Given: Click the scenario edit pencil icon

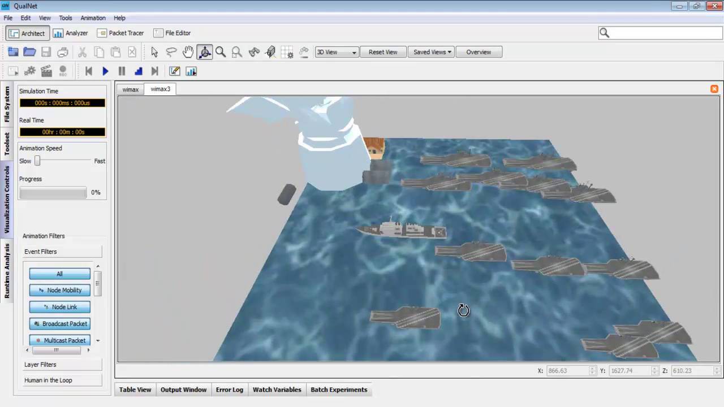Looking at the screenshot, I should [x=175, y=71].
